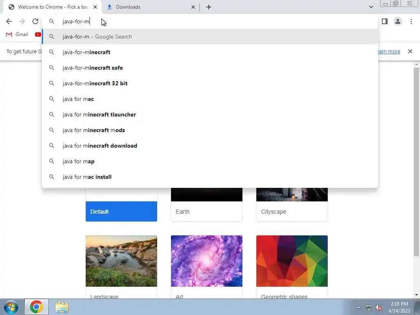Open Windows Explorer from the taskbar

click(62, 307)
